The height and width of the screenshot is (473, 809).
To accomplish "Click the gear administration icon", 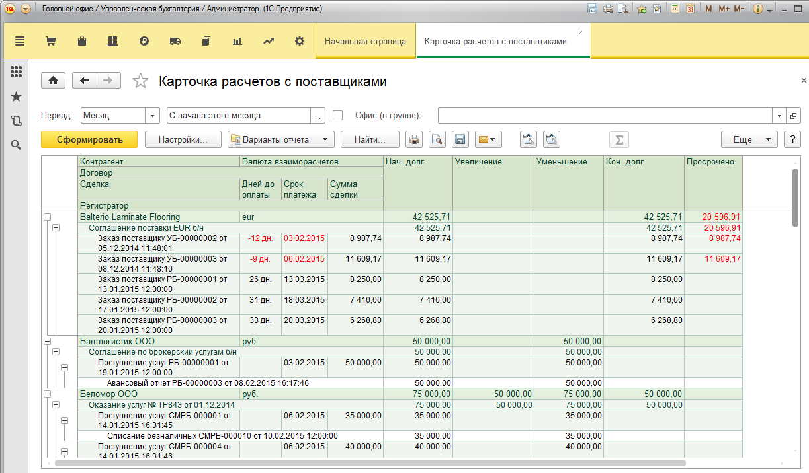I will point(300,41).
